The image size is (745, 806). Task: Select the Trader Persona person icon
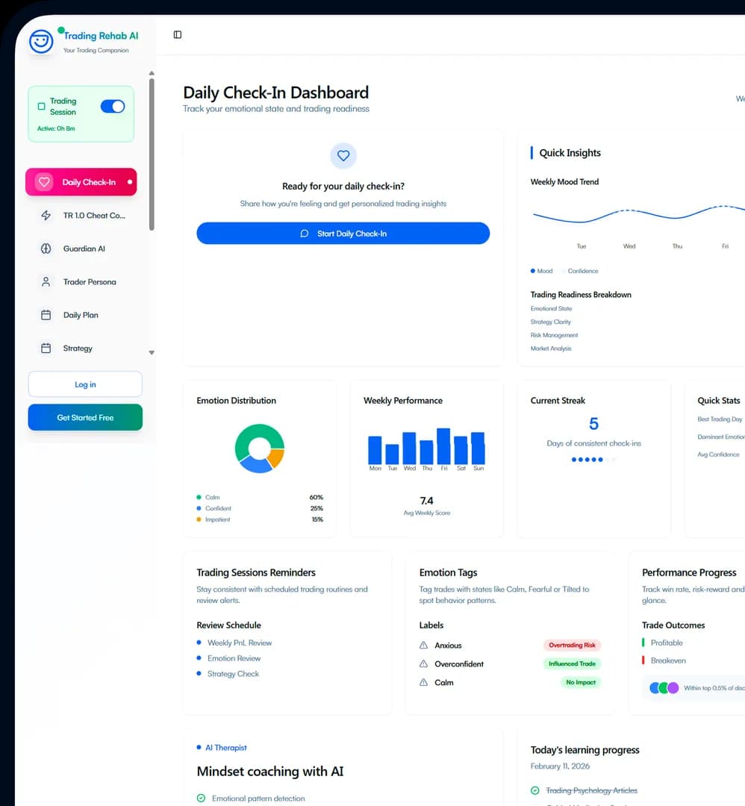[x=46, y=282]
